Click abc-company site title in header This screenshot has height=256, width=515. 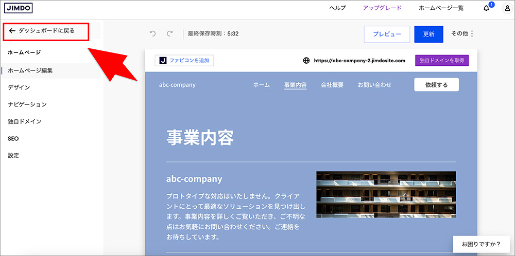coord(177,85)
